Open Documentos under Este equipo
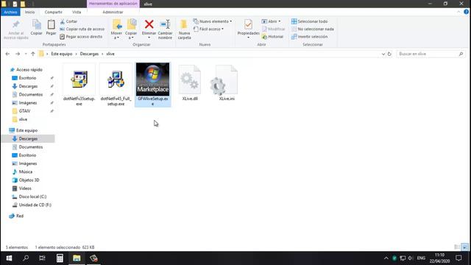 pos(31,147)
